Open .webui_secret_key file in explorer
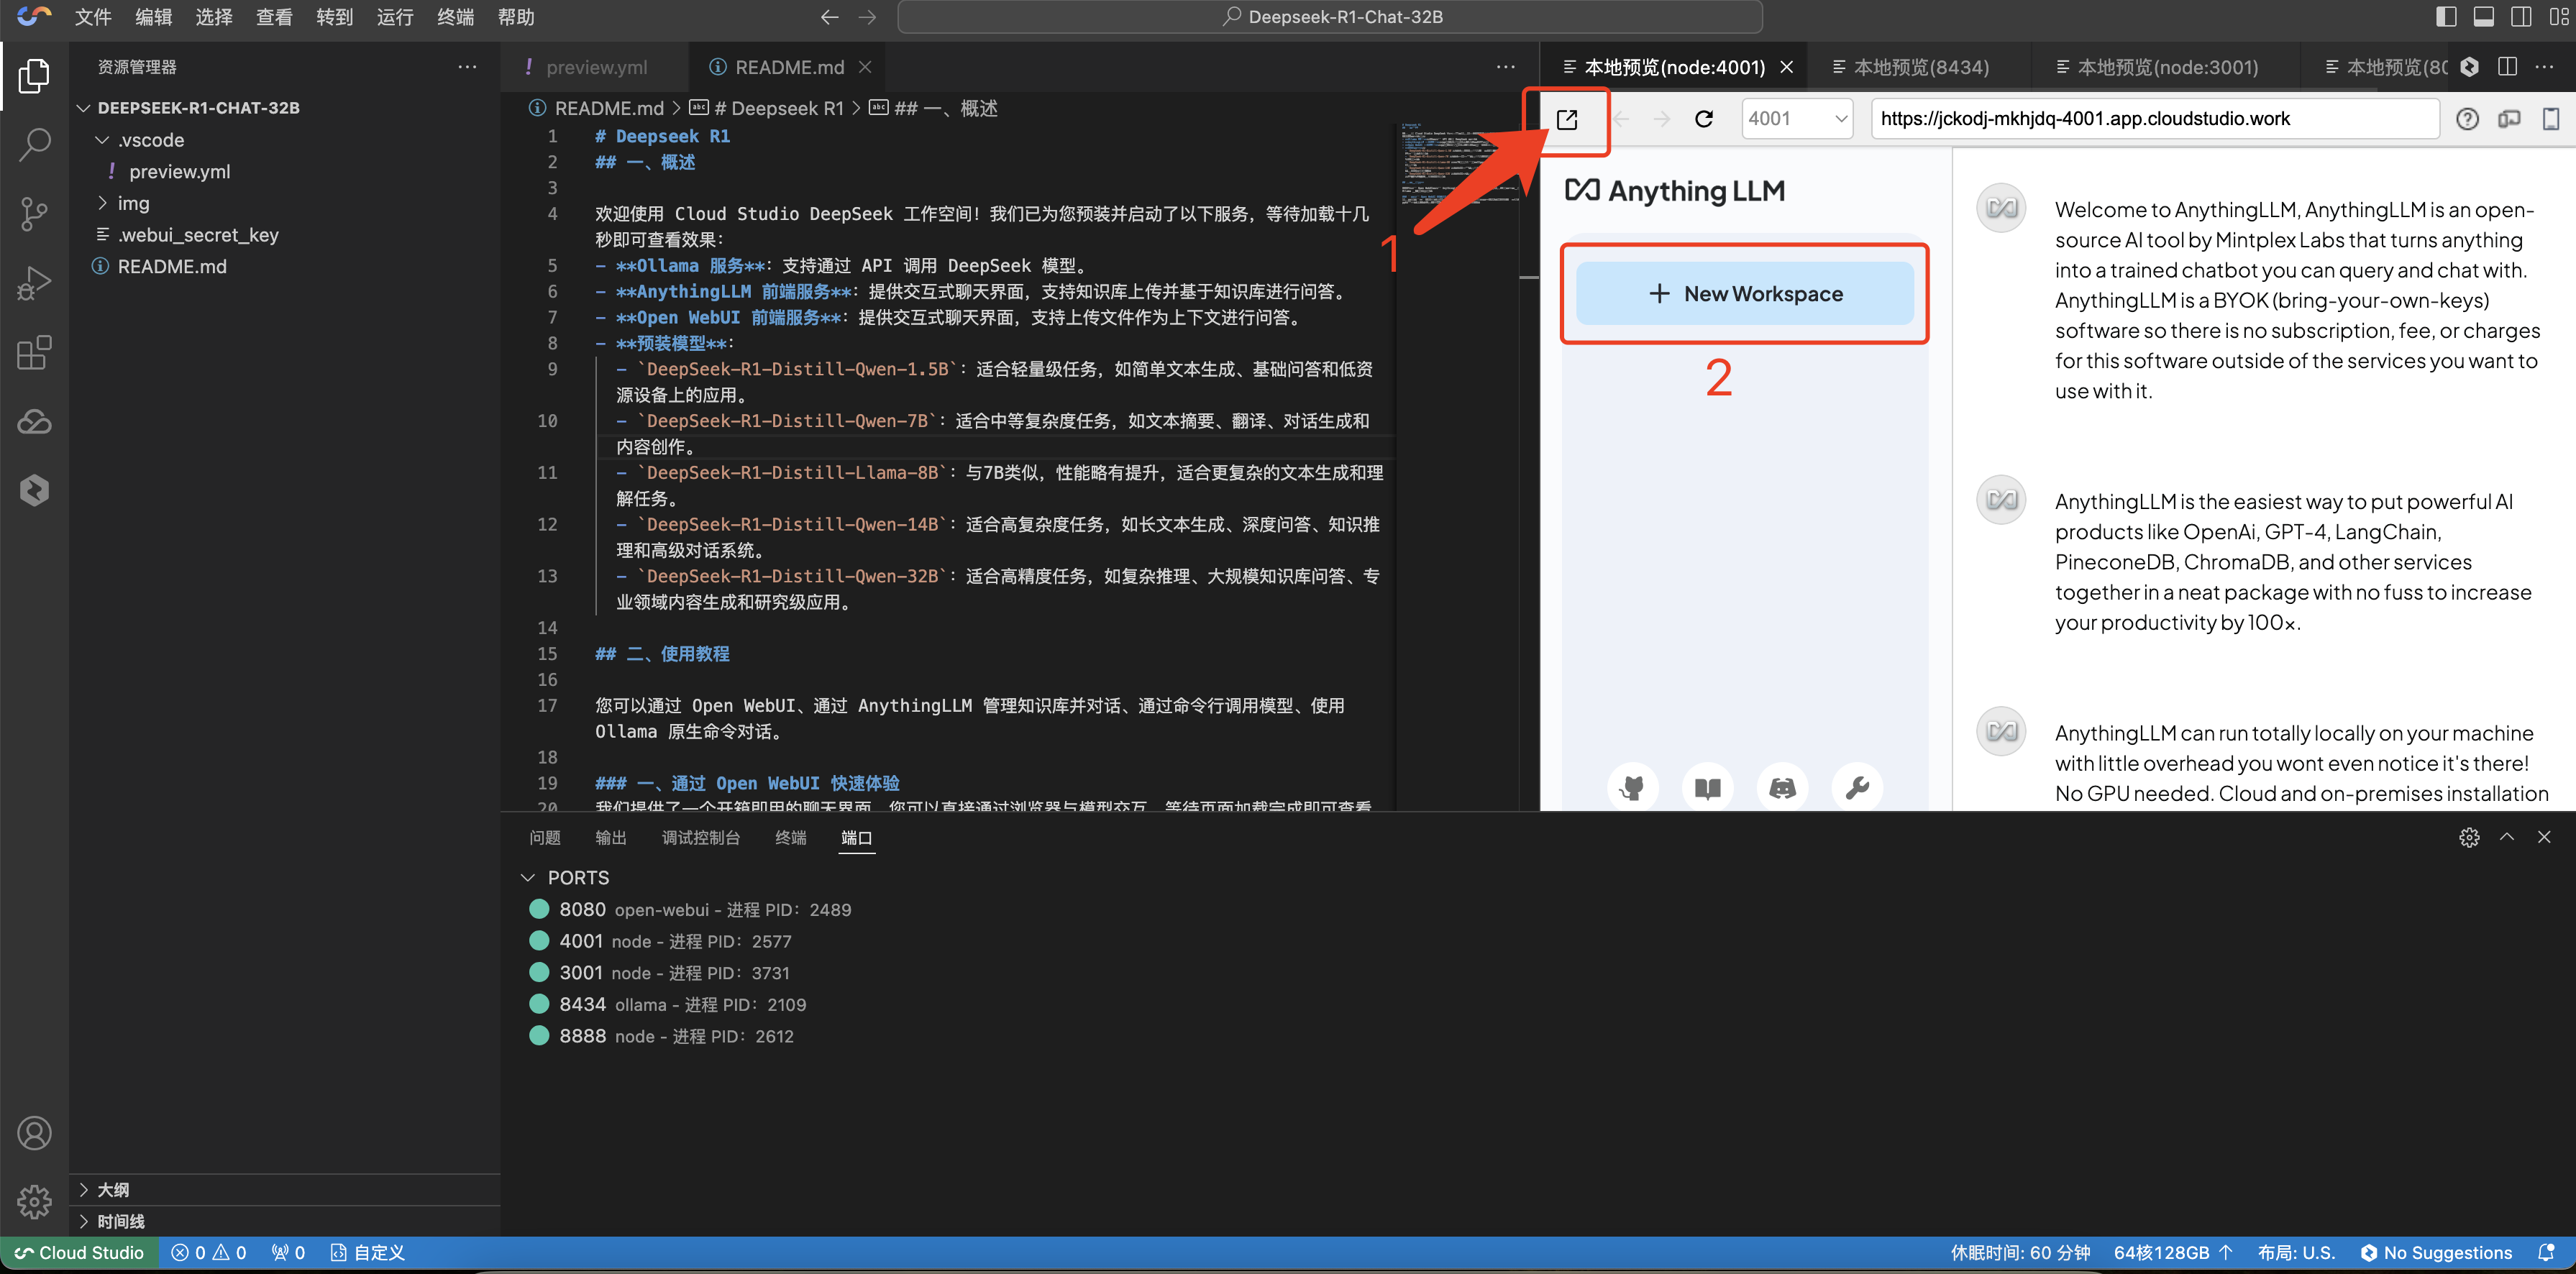 [x=198, y=235]
